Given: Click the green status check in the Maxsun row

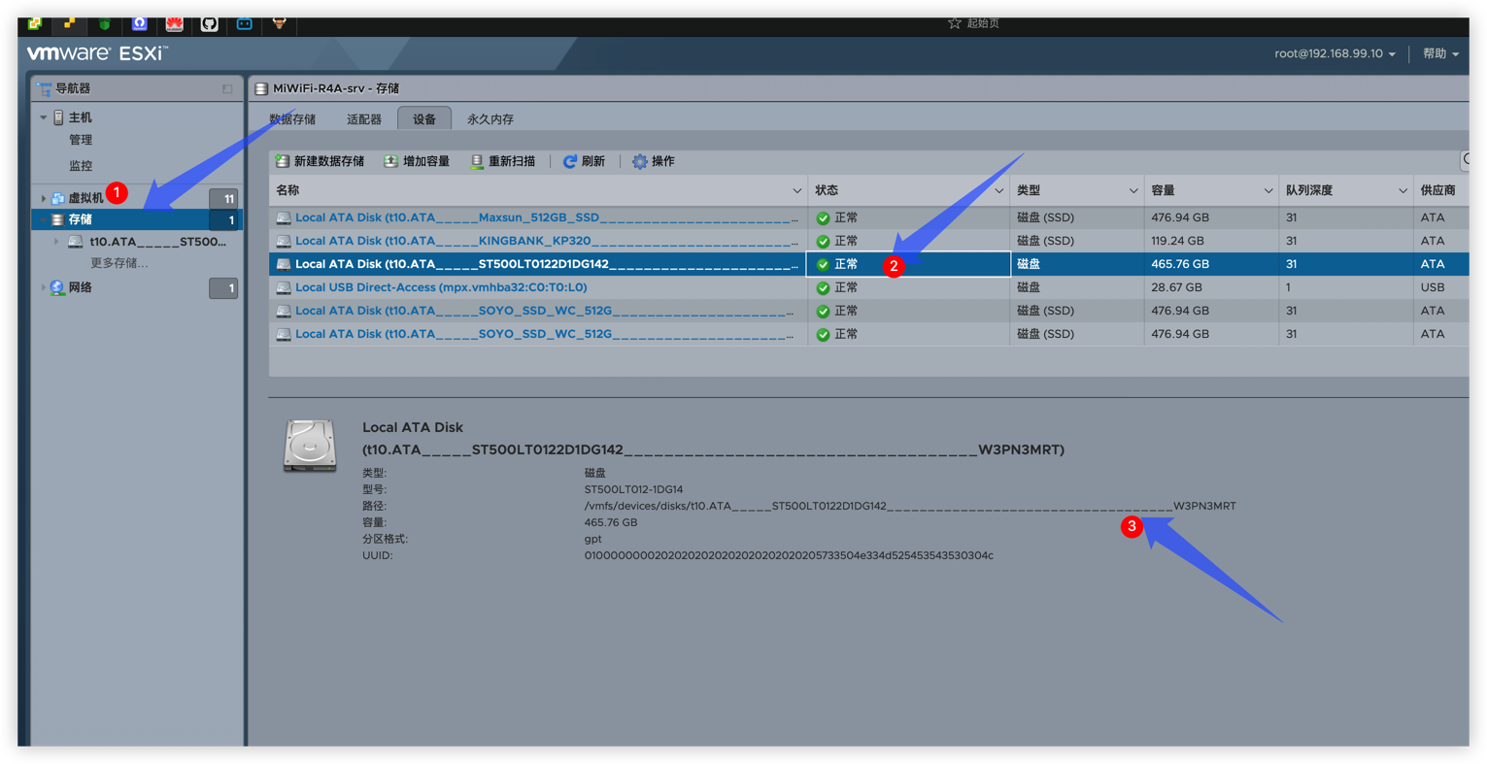Looking at the screenshot, I should tap(823, 218).
